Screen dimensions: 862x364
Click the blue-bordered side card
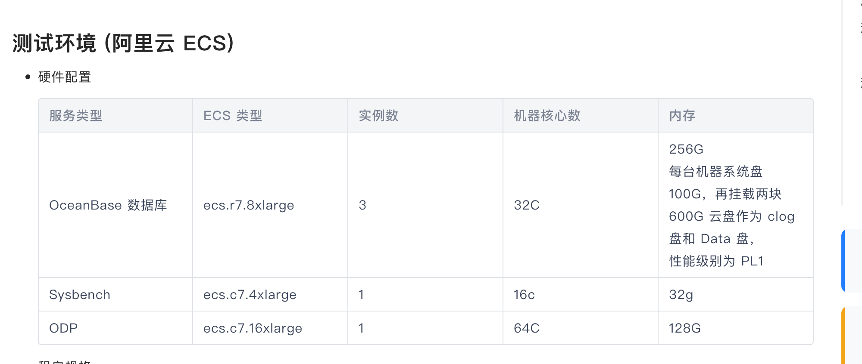852,261
